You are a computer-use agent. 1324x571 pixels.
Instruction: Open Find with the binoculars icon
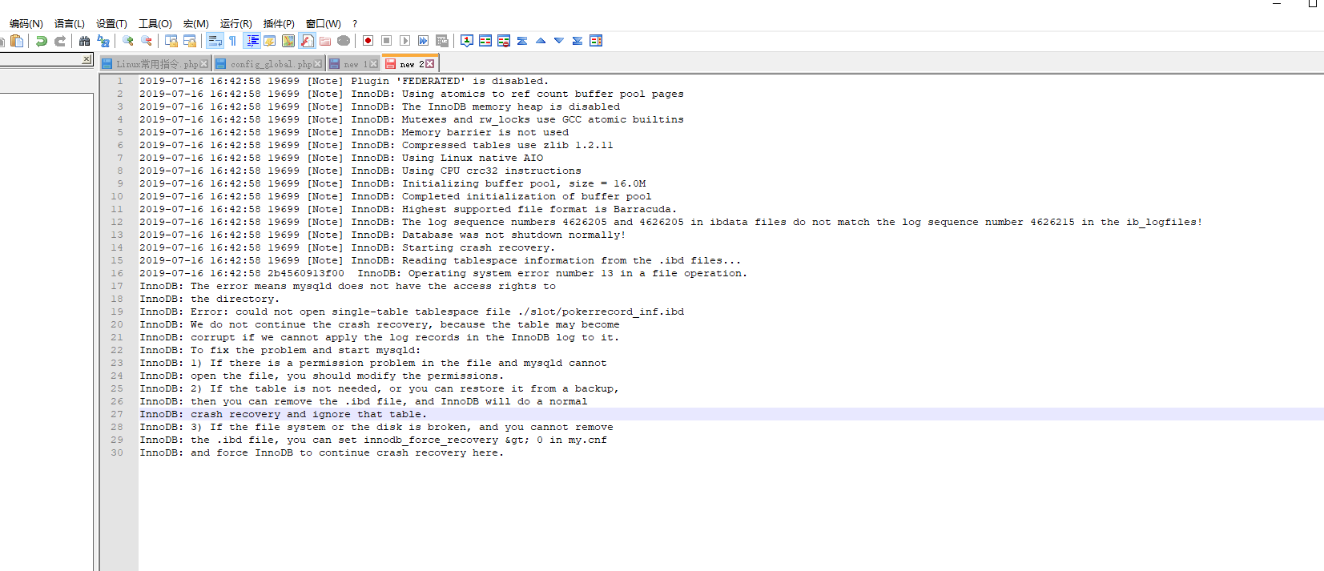pos(84,41)
